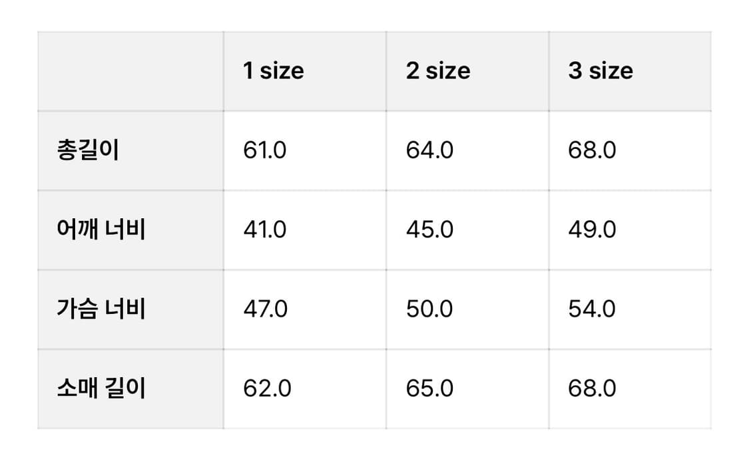Click the 어깨 너비 row label

101,229
